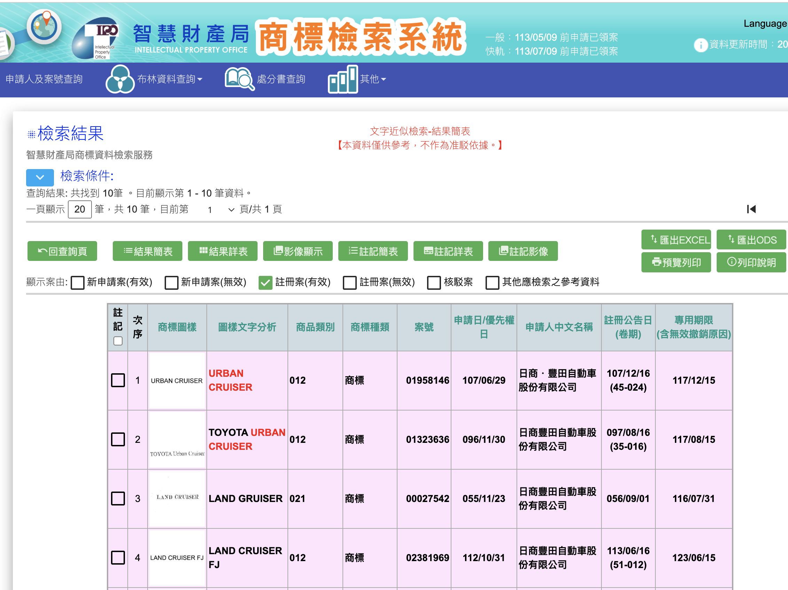Return via 回查詢頁 button
788x590 pixels.
[x=62, y=252]
